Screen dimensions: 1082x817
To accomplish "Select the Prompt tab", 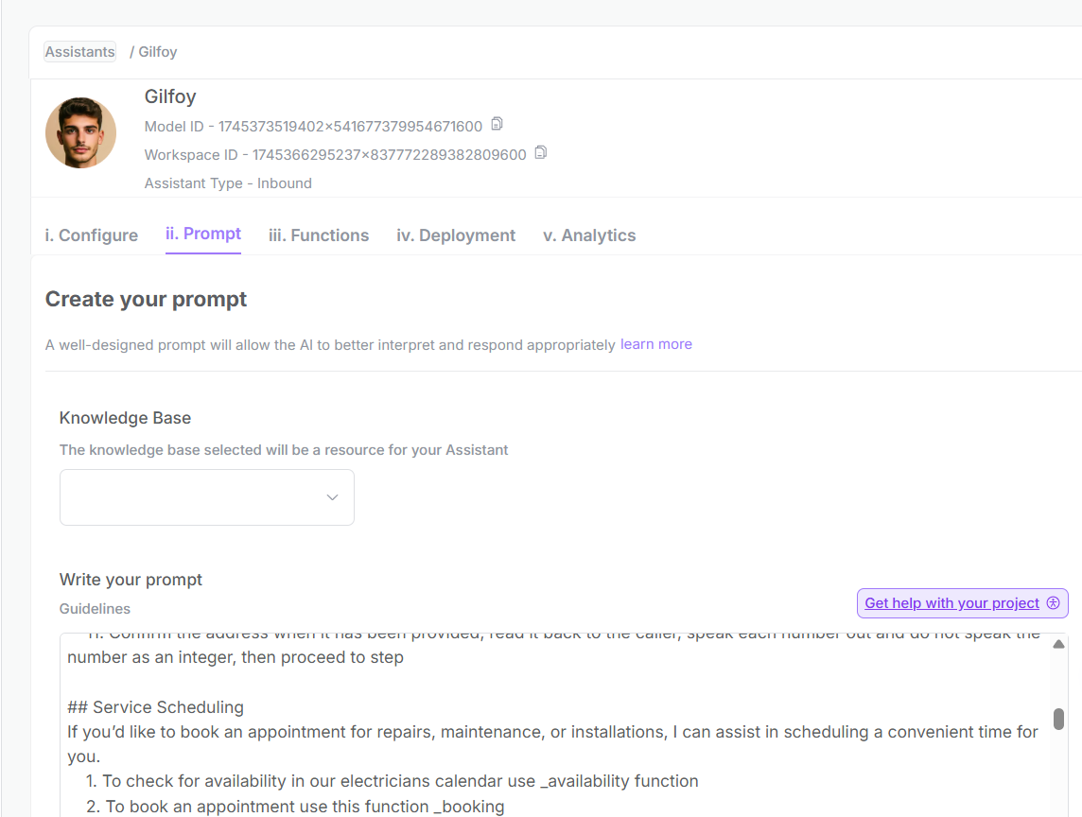I will click(202, 234).
